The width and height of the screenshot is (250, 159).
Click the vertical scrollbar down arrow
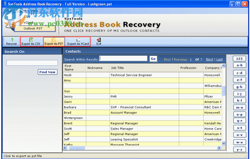pos(224,143)
